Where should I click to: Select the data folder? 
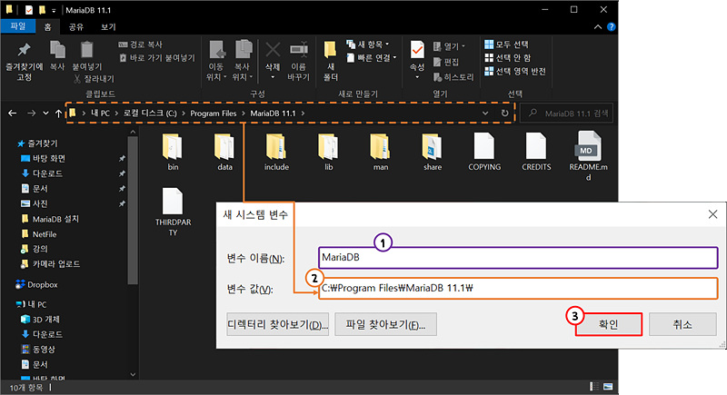(x=224, y=152)
